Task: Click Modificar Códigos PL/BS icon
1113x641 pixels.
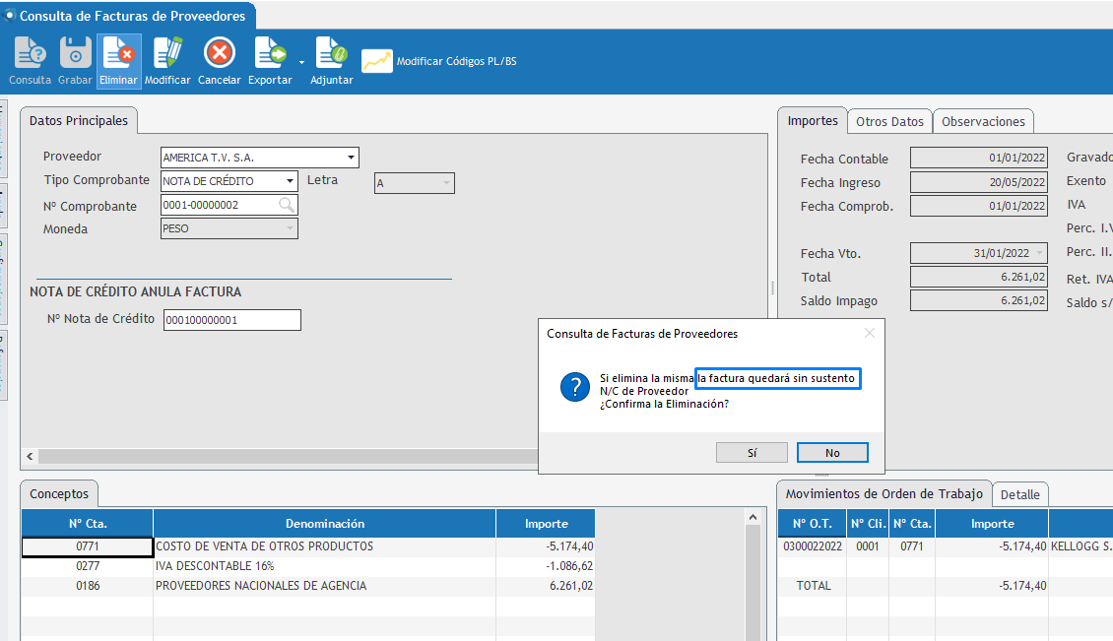Action: click(376, 61)
